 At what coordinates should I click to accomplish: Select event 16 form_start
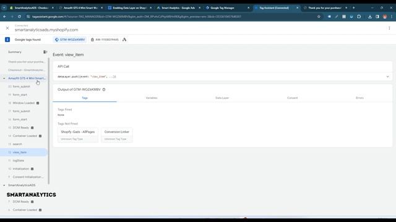pos(20,119)
